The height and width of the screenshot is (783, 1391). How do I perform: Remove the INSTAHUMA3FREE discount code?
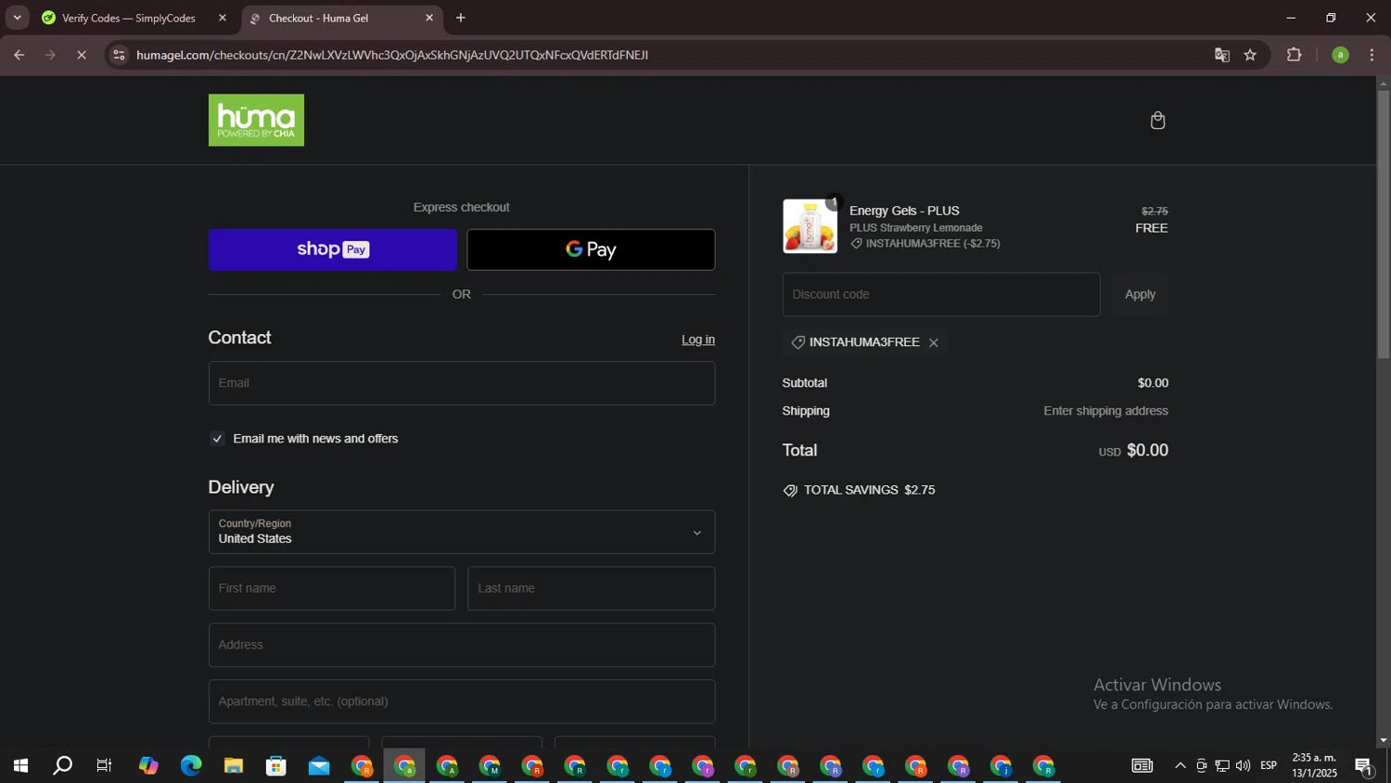(934, 343)
